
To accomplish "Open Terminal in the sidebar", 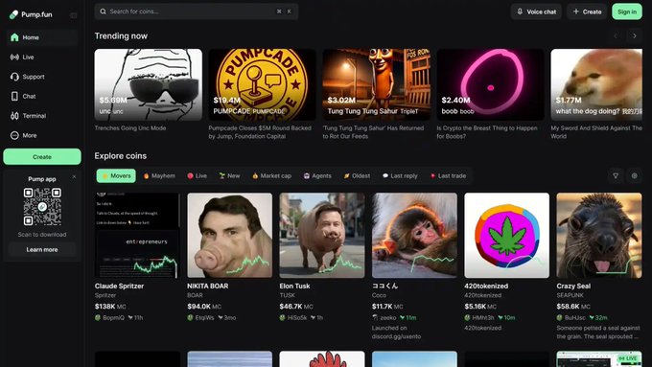I will (x=42, y=116).
